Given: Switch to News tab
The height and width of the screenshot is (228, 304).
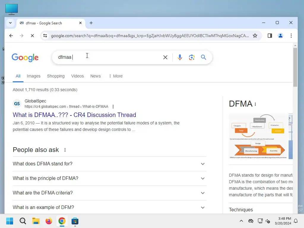Looking at the screenshot, I should click(x=95, y=76).
